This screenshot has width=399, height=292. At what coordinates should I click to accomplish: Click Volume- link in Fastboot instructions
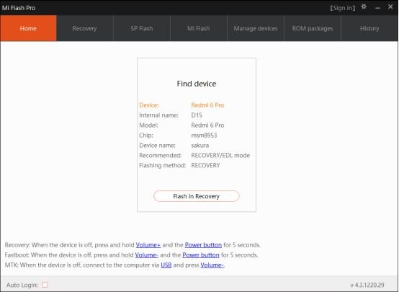tap(147, 255)
